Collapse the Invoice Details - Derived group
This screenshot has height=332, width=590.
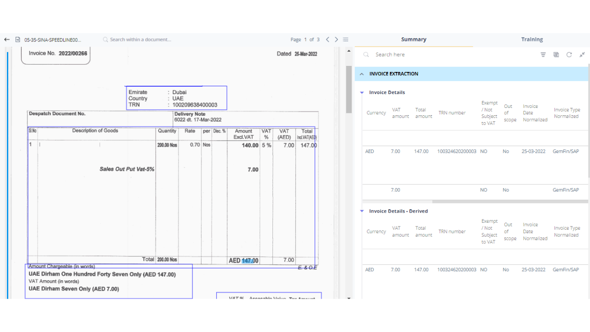pyautogui.click(x=362, y=211)
